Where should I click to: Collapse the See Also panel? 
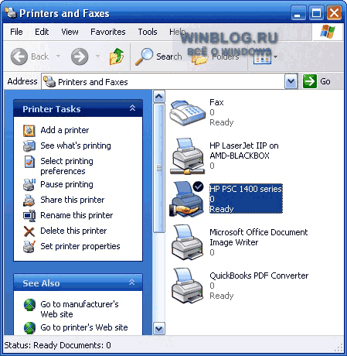tap(132, 282)
